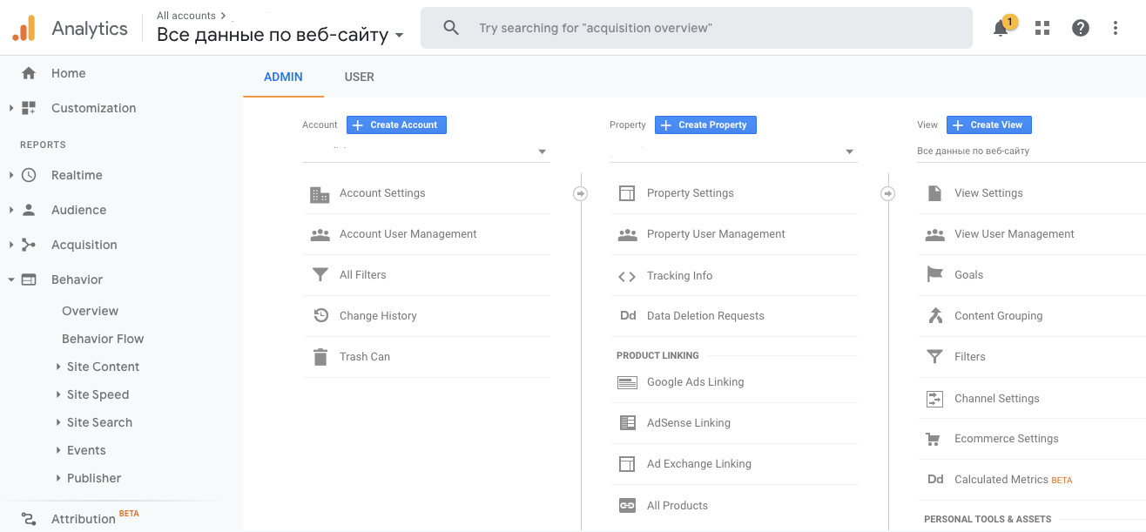
Task: Click the Home house icon in sidebar
Action: coord(29,73)
